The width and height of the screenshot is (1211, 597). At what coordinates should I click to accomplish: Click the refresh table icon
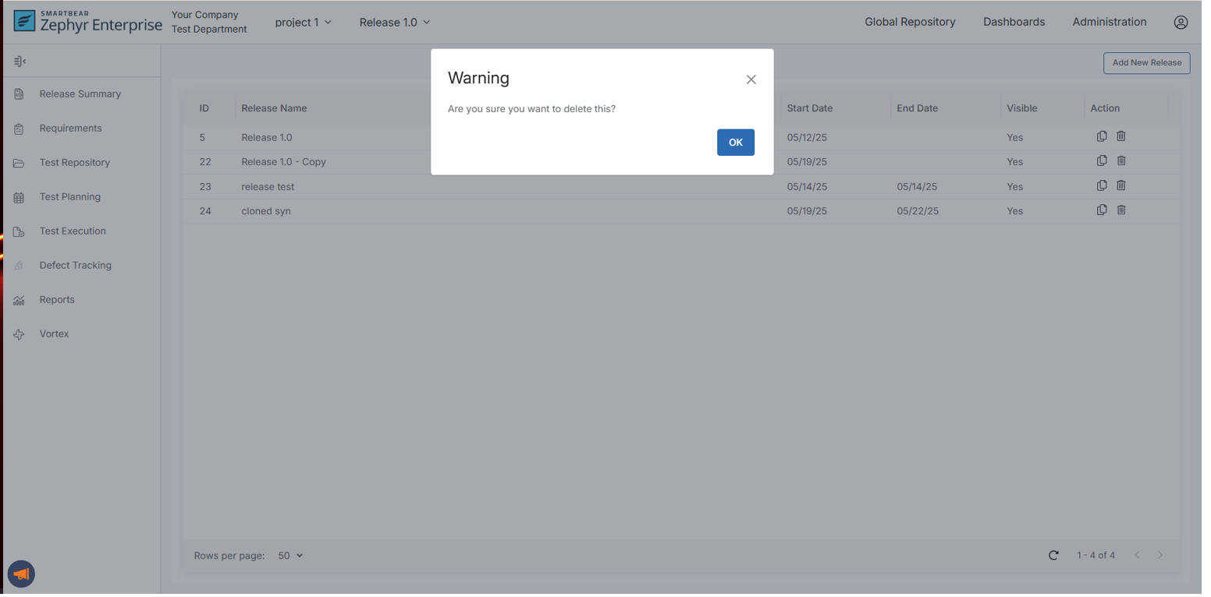click(x=1053, y=556)
